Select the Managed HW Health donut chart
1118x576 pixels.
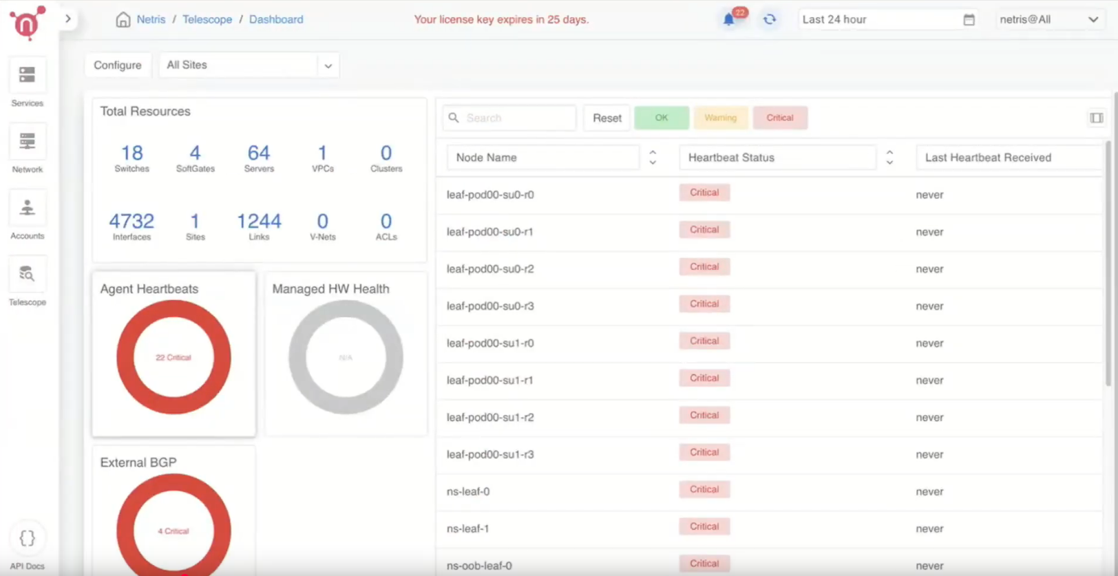(x=346, y=357)
